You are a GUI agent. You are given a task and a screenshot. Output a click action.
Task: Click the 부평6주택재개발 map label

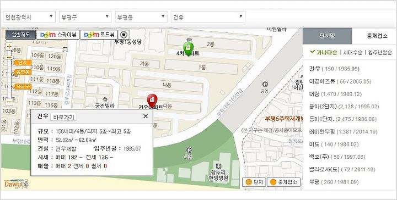[x=284, y=118]
